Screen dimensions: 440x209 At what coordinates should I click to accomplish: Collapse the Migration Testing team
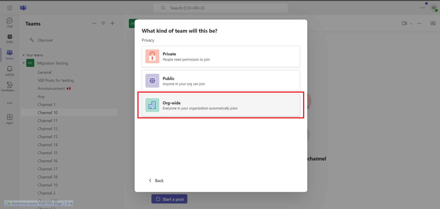(24, 63)
